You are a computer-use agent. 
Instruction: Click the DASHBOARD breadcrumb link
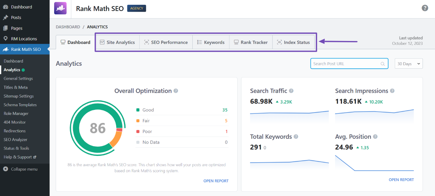pyautogui.click(x=68, y=27)
